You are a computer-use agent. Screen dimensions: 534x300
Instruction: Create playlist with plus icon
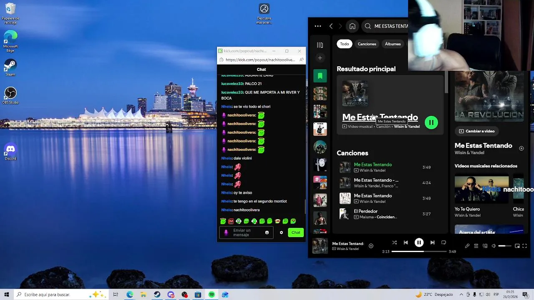coord(320,58)
